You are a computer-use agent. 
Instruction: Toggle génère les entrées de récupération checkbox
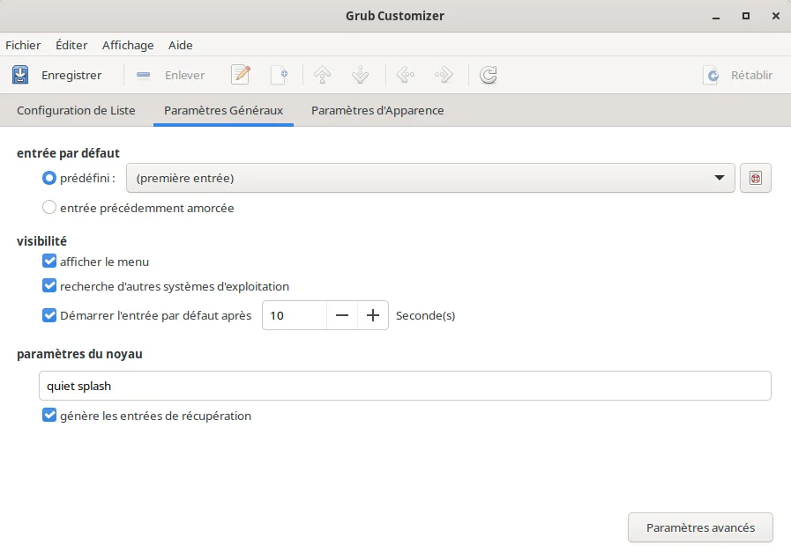coord(49,416)
